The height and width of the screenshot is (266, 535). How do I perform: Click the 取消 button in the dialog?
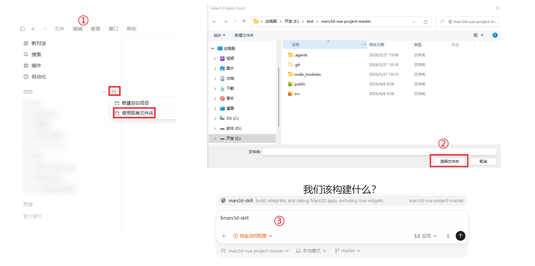483,161
